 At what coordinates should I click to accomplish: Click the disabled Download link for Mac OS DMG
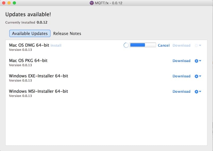[x=181, y=45]
